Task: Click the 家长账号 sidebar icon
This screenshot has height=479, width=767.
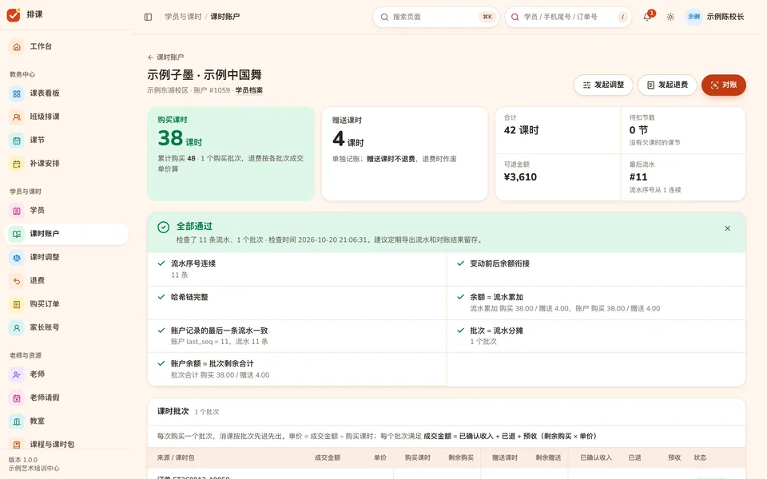Action: click(17, 328)
